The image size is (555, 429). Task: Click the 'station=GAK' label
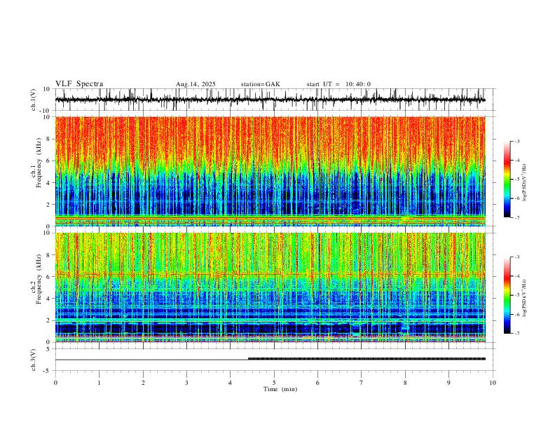[260, 84]
